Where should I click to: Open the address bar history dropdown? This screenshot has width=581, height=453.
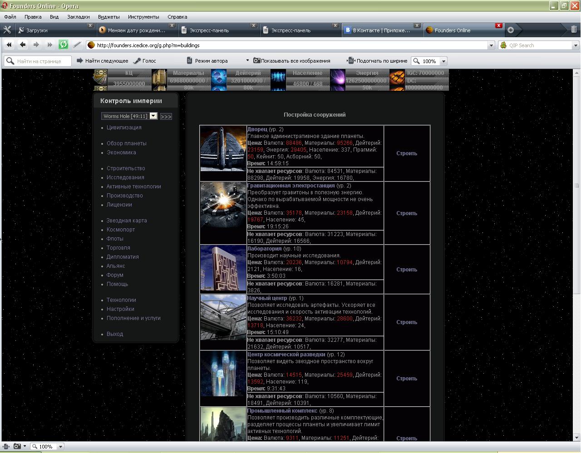click(491, 45)
